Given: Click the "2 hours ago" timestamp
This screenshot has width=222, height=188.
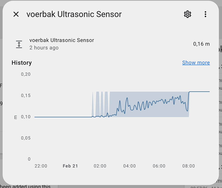Looking at the screenshot, I should pos(44,48).
